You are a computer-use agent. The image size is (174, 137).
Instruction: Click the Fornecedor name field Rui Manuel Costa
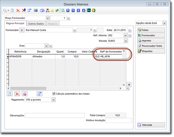coord(49,30)
